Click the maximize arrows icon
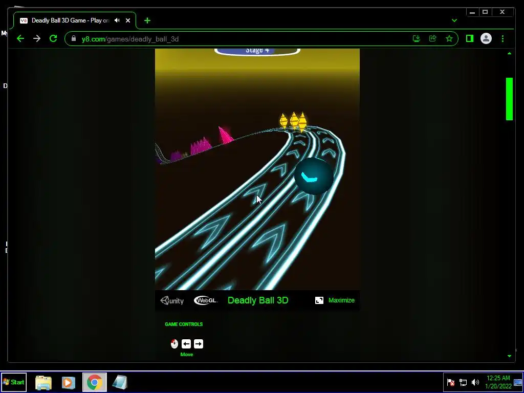The height and width of the screenshot is (393, 524). pyautogui.click(x=319, y=300)
